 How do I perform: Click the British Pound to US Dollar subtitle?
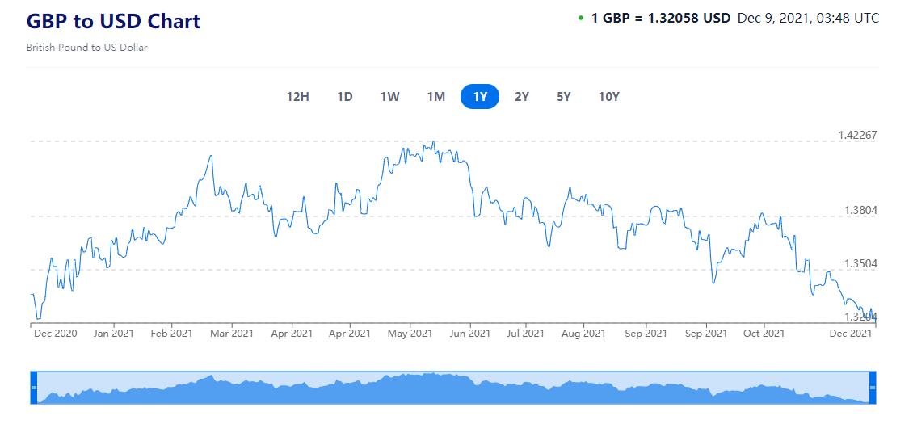pos(86,48)
